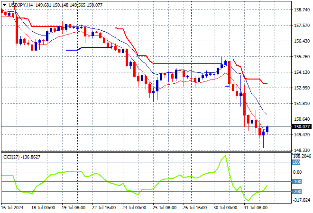Click the -317.824 CCI scale minimum label
The width and height of the screenshot is (313, 213).
pyautogui.click(x=302, y=200)
